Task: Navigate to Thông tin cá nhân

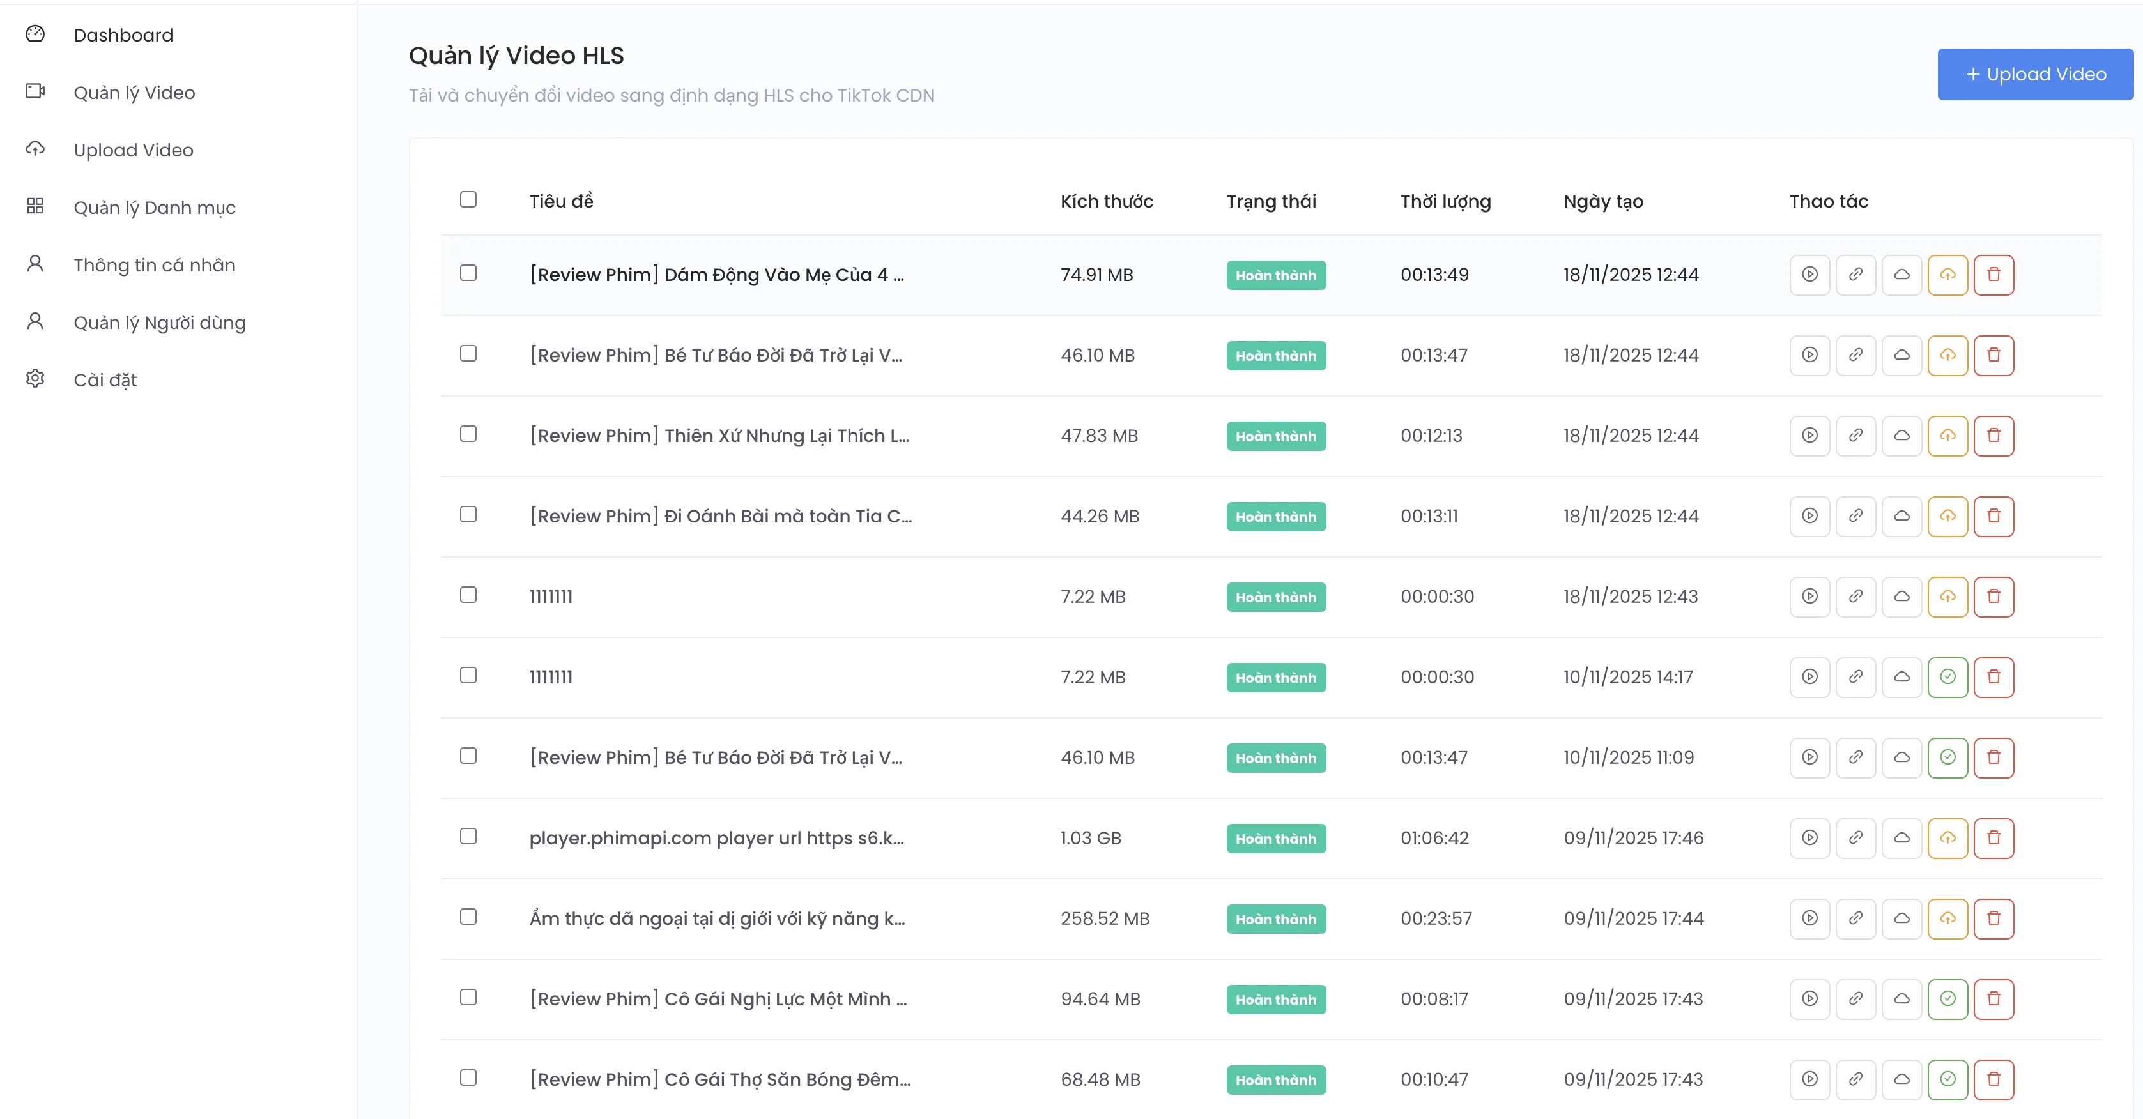Action: (153, 264)
